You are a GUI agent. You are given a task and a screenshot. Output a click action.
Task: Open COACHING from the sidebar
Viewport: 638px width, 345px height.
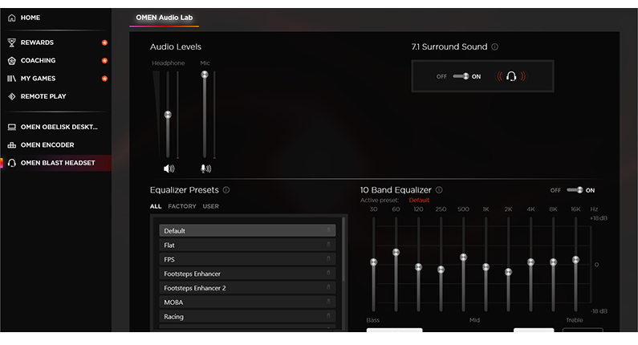pos(39,61)
